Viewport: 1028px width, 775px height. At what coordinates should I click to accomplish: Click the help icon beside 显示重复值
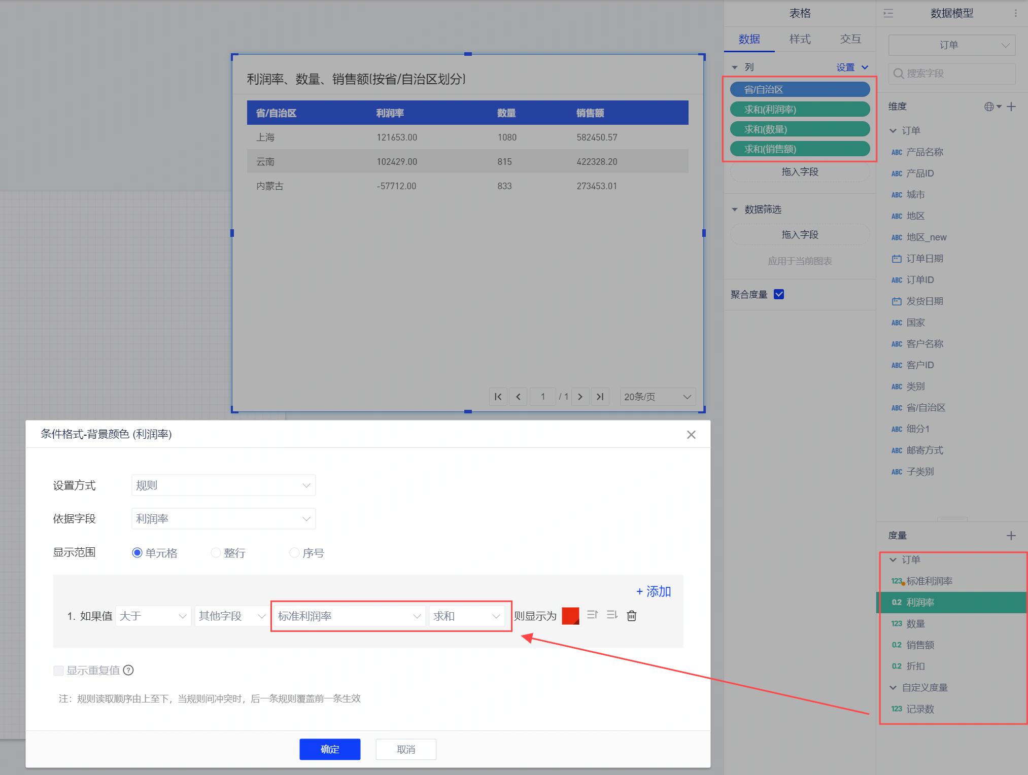[128, 670]
